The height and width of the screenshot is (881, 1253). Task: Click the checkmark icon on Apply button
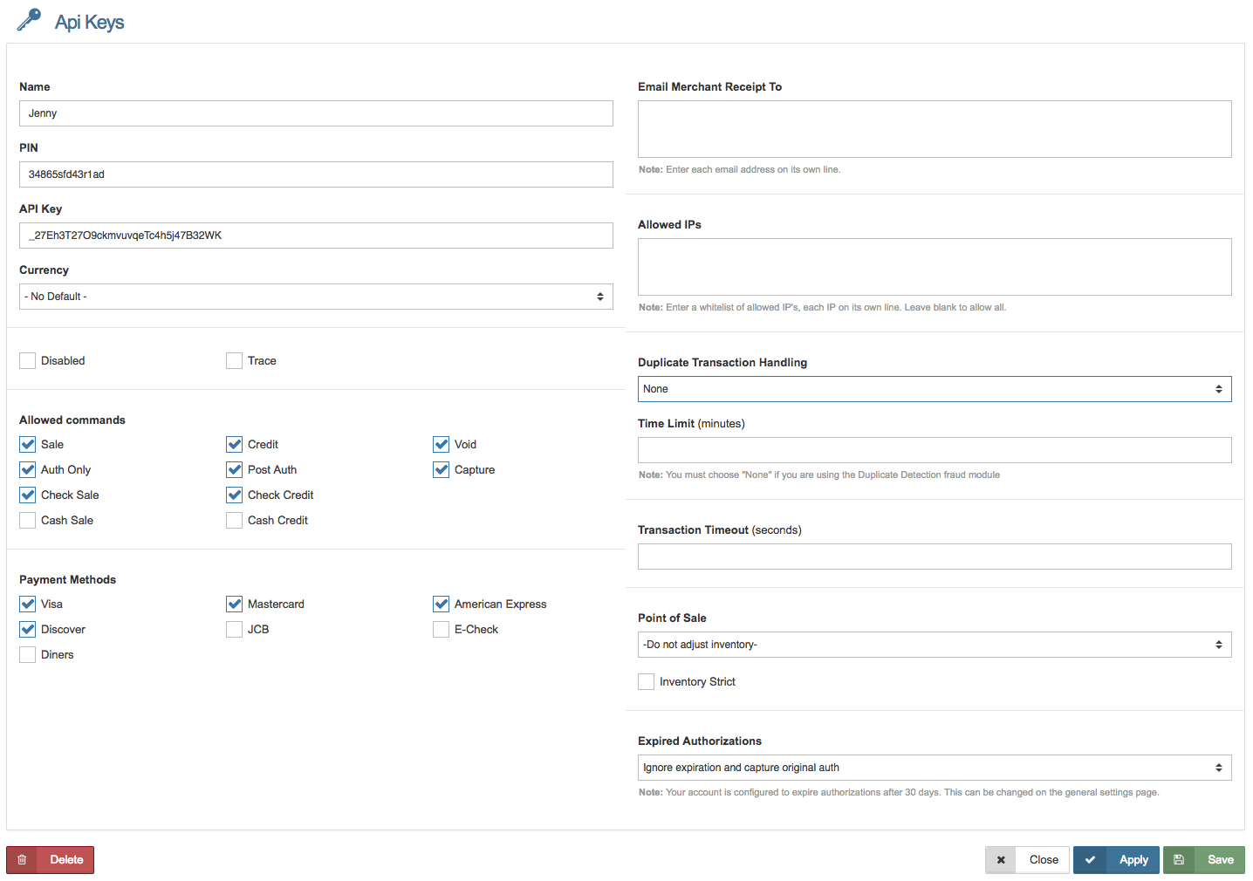(x=1090, y=860)
